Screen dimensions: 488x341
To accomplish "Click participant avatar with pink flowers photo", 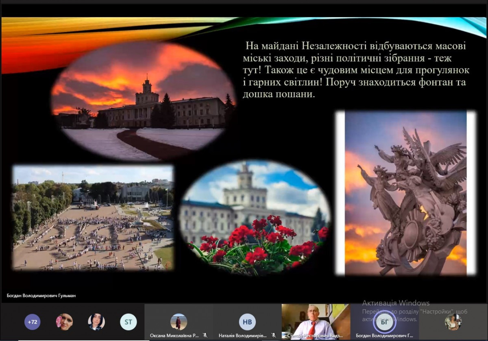I will (64, 322).
